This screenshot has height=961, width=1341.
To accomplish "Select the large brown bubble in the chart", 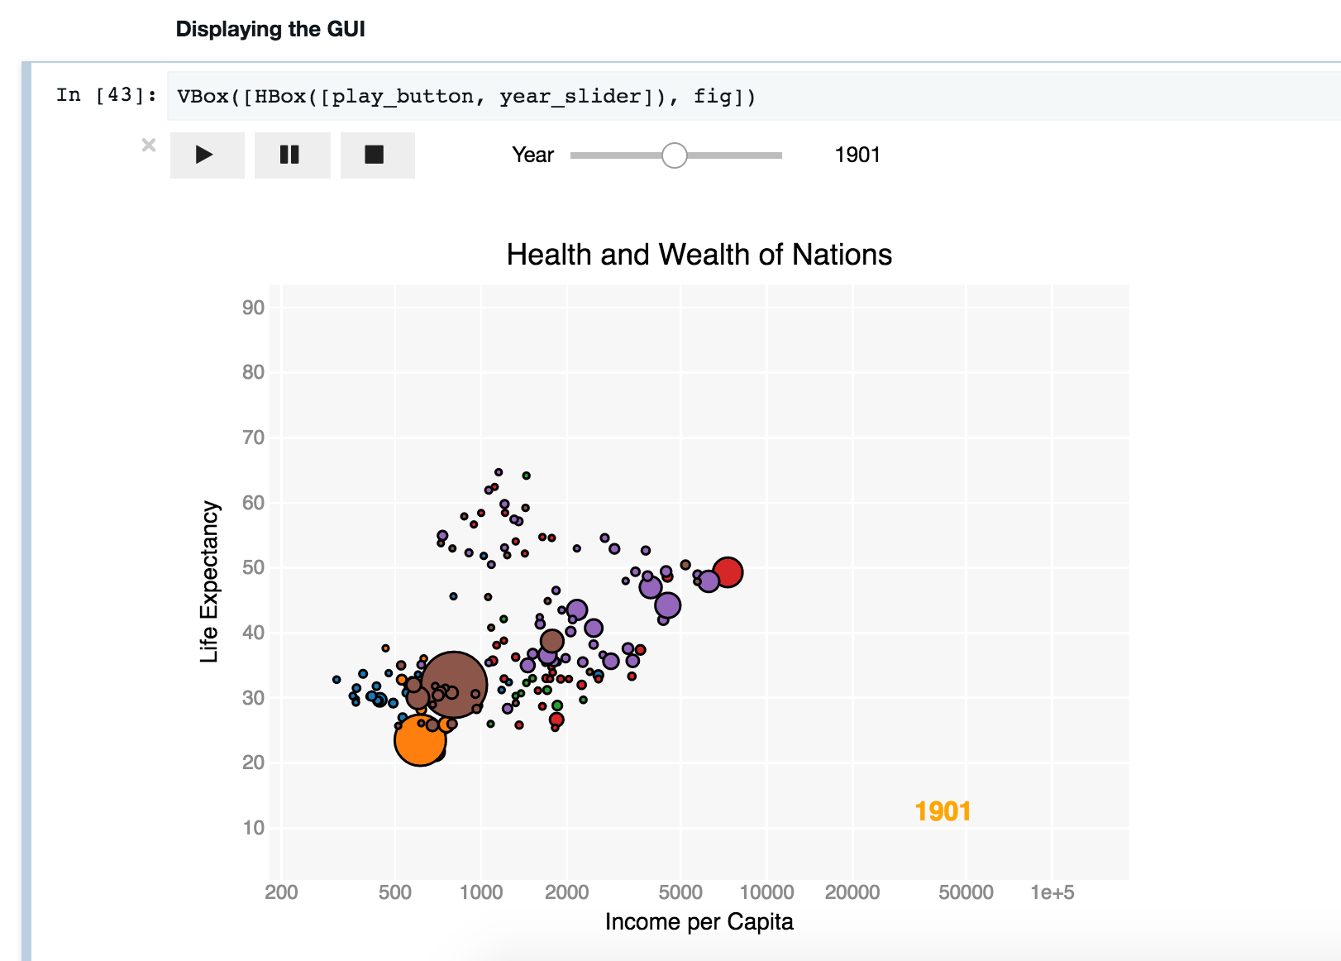I will pyautogui.click(x=453, y=684).
